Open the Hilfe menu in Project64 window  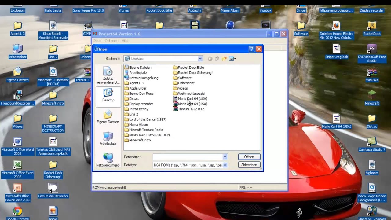[x=125, y=41]
